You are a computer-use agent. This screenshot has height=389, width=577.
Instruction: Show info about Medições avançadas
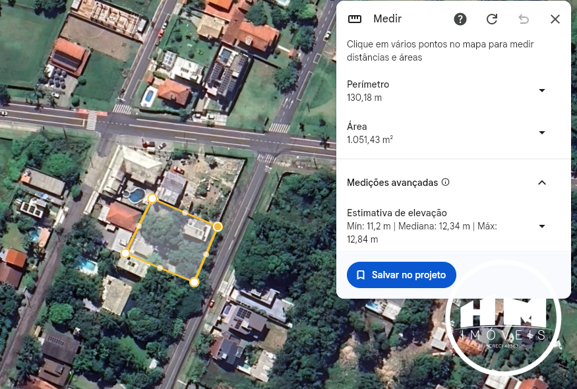tap(445, 182)
